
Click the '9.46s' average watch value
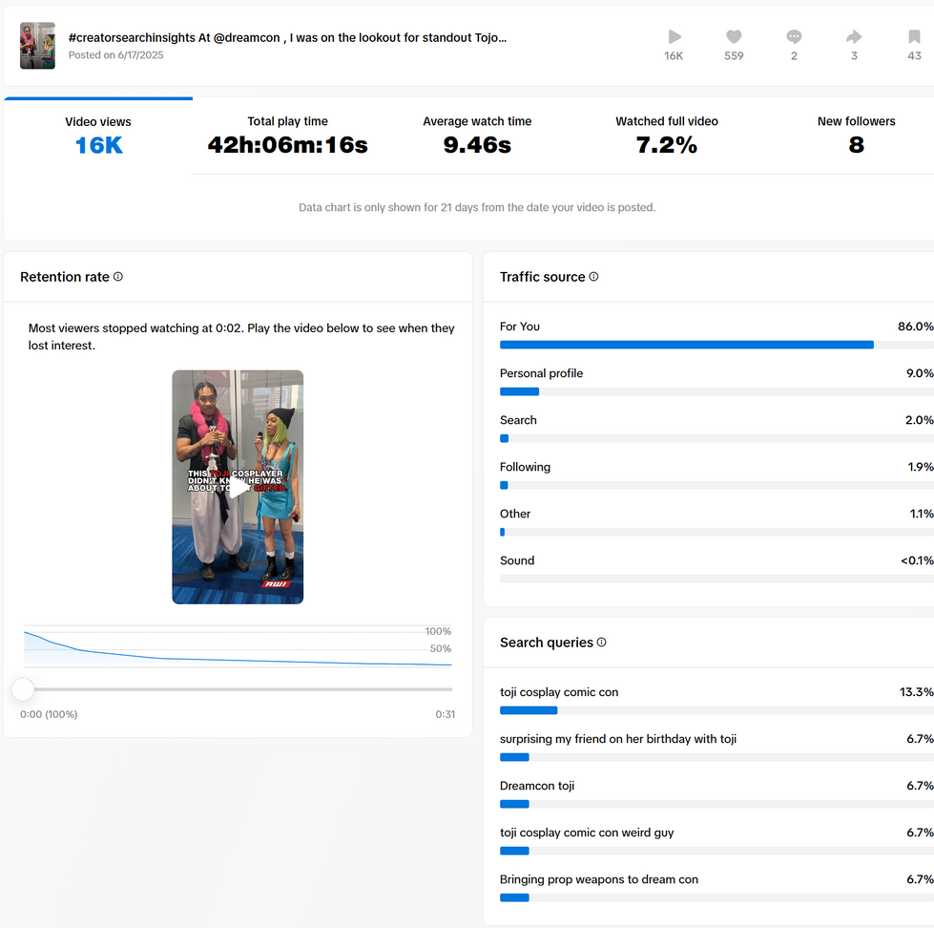coord(477,145)
